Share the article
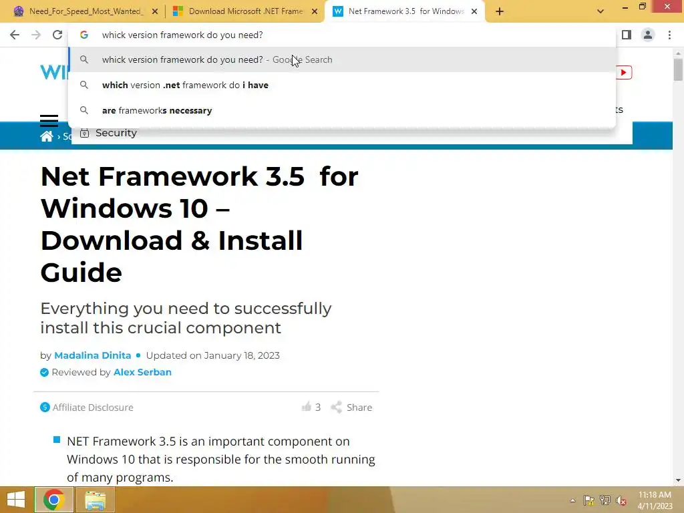Image resolution: width=684 pixels, height=513 pixels. tap(351, 407)
